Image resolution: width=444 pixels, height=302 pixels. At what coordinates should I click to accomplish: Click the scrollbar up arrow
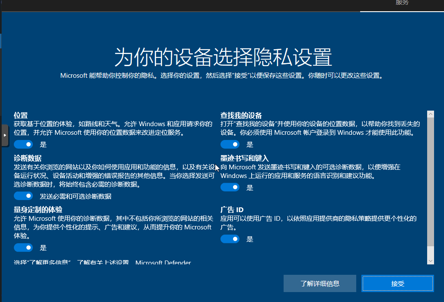click(x=430, y=114)
